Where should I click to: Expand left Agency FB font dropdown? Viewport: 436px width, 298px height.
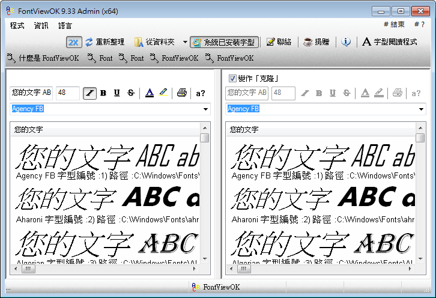tap(205, 109)
